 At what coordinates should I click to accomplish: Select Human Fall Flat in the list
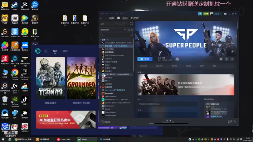click(x=115, y=74)
